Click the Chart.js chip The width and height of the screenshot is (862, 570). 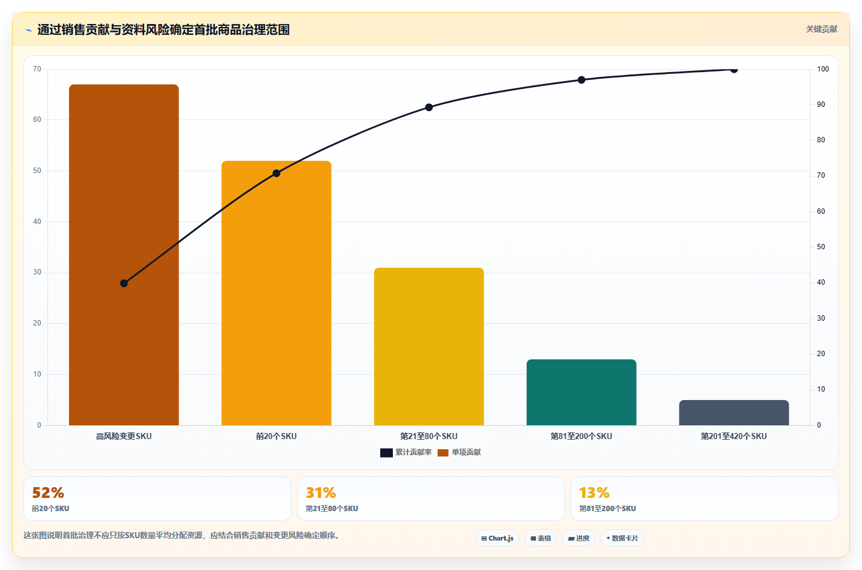coord(497,538)
